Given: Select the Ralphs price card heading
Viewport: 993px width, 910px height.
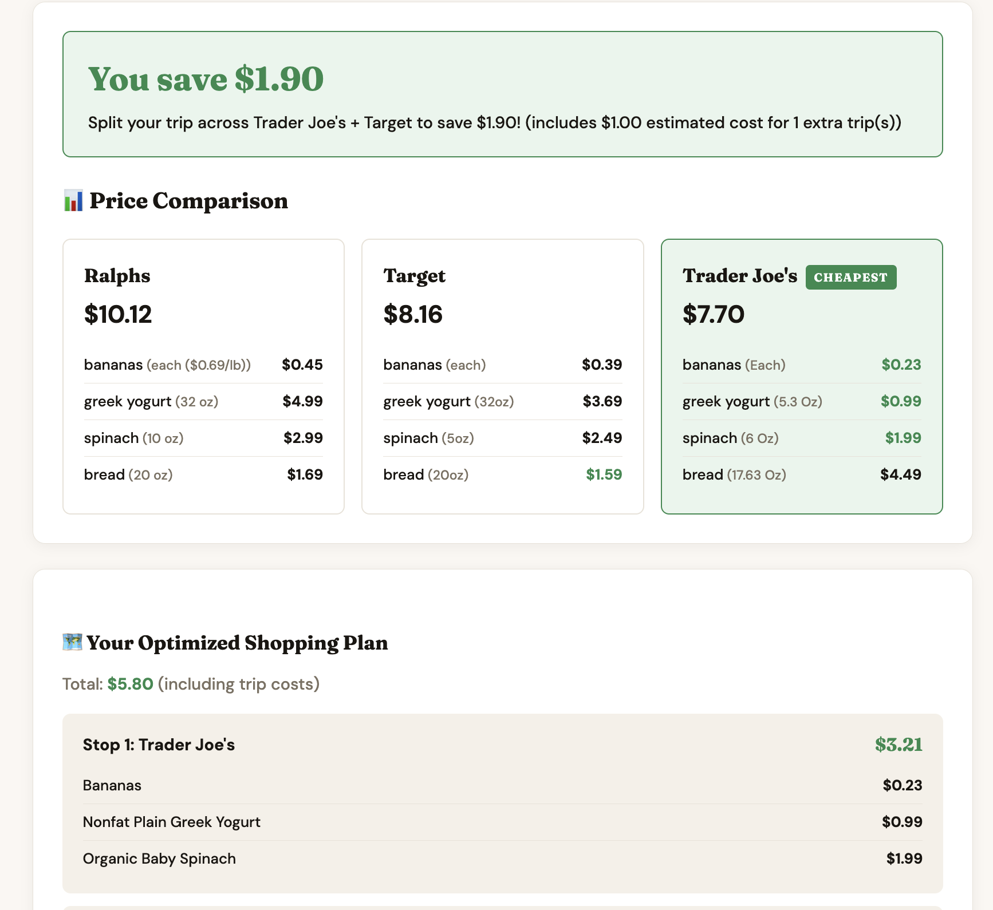Looking at the screenshot, I should tap(117, 276).
